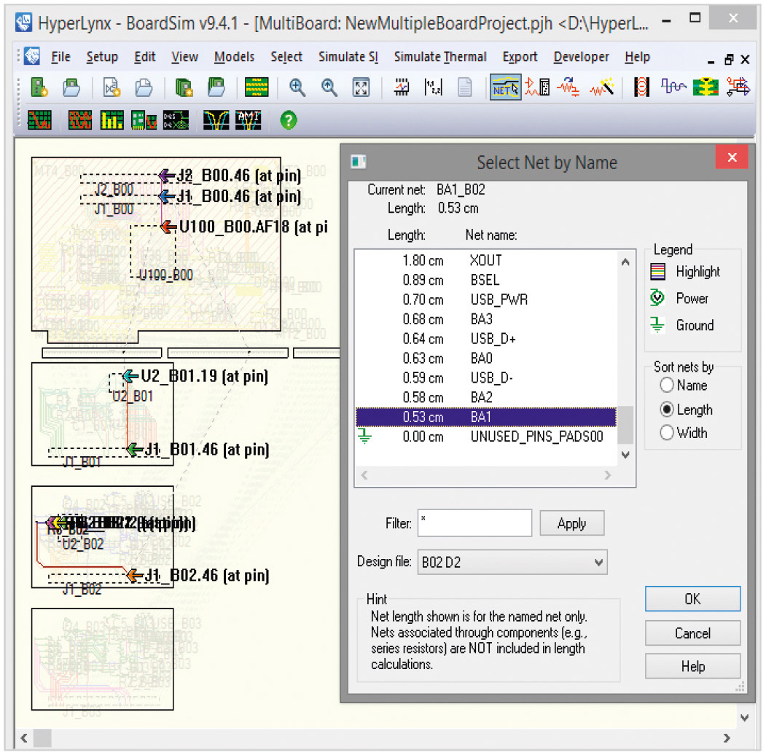The width and height of the screenshot is (766, 755).
Task: Open the File menu
Action: (x=60, y=57)
